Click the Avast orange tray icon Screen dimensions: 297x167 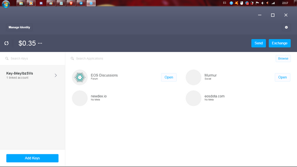236,3
